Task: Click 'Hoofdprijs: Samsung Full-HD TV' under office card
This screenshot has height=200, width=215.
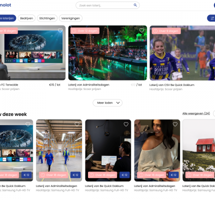Action: (106, 190)
